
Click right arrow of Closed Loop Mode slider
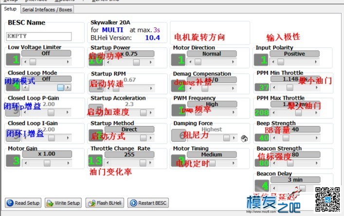68,88
